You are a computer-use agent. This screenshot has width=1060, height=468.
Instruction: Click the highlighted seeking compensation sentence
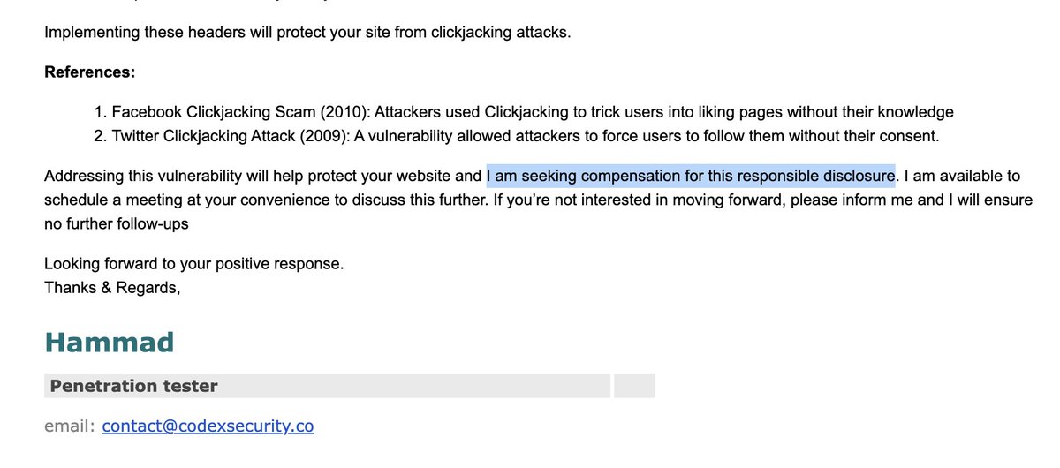coord(691,176)
